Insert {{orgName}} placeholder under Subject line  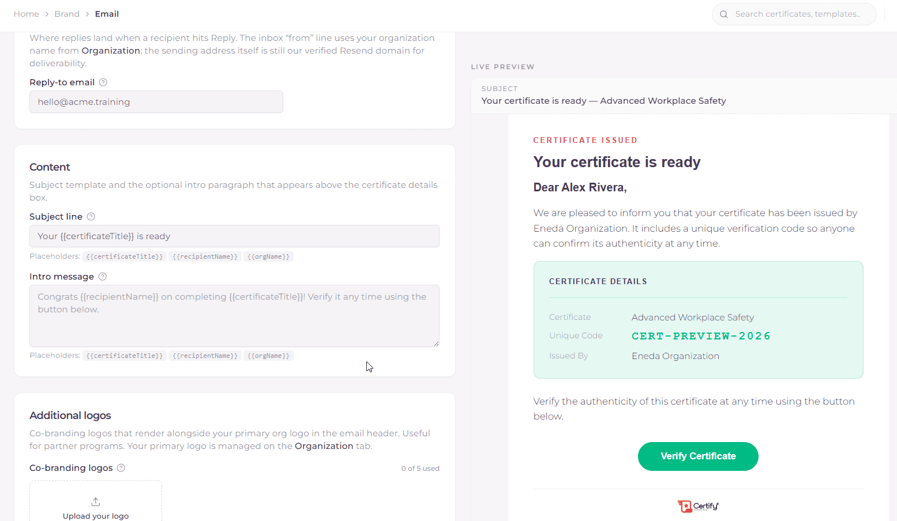[268, 256]
